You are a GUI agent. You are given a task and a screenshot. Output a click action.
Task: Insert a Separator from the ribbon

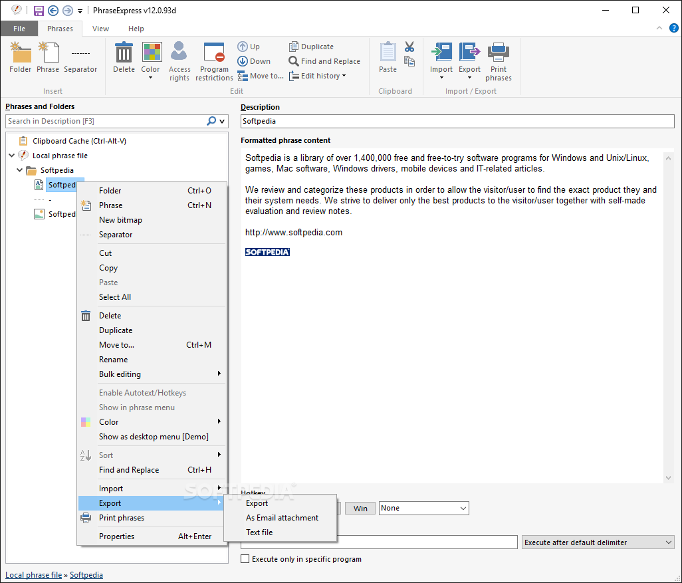click(x=80, y=57)
